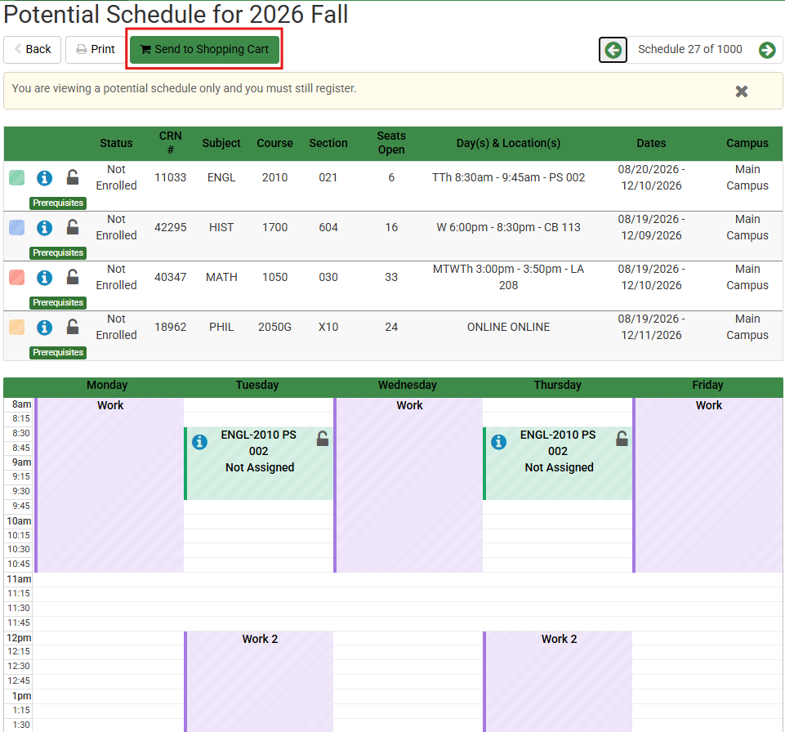Toggle lock for PHIL 2050G row
Screen dimensions: 785x732
click(73, 327)
